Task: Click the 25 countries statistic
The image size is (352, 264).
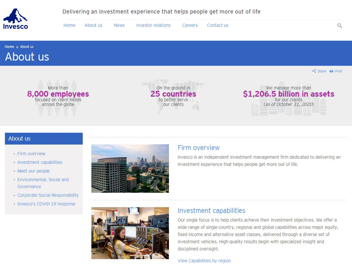Action: [x=173, y=94]
